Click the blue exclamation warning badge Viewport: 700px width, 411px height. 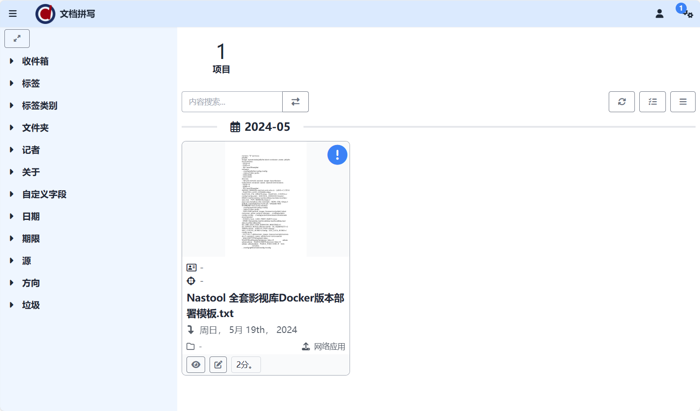(x=337, y=155)
